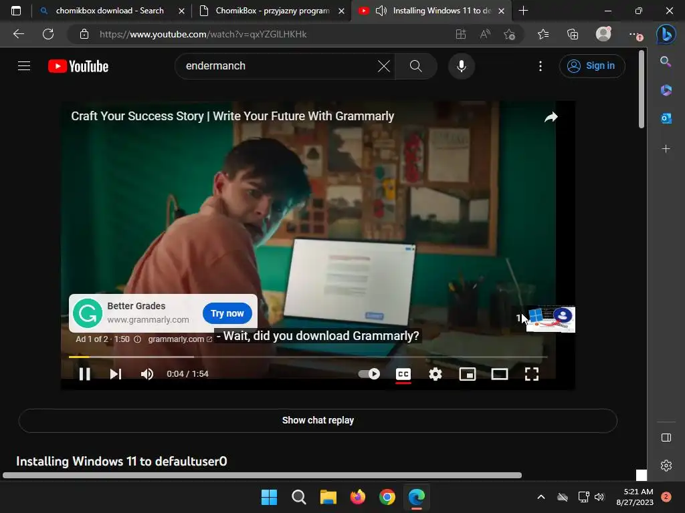
Task: Open the sidebar settings gear
Action: pos(666,466)
